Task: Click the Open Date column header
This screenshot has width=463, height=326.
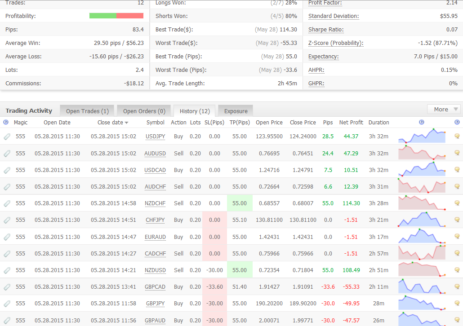Action: point(57,123)
